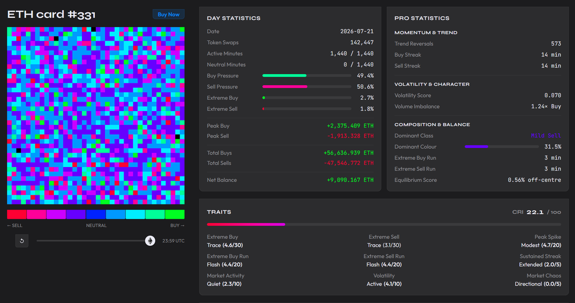Click Total Sells value -47,546.772 ETH
The width and height of the screenshot is (575, 303).
(349, 163)
